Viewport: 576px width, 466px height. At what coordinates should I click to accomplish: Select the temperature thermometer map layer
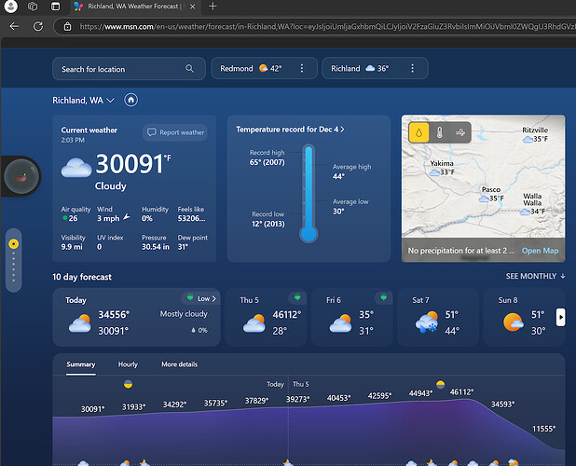tap(440, 132)
